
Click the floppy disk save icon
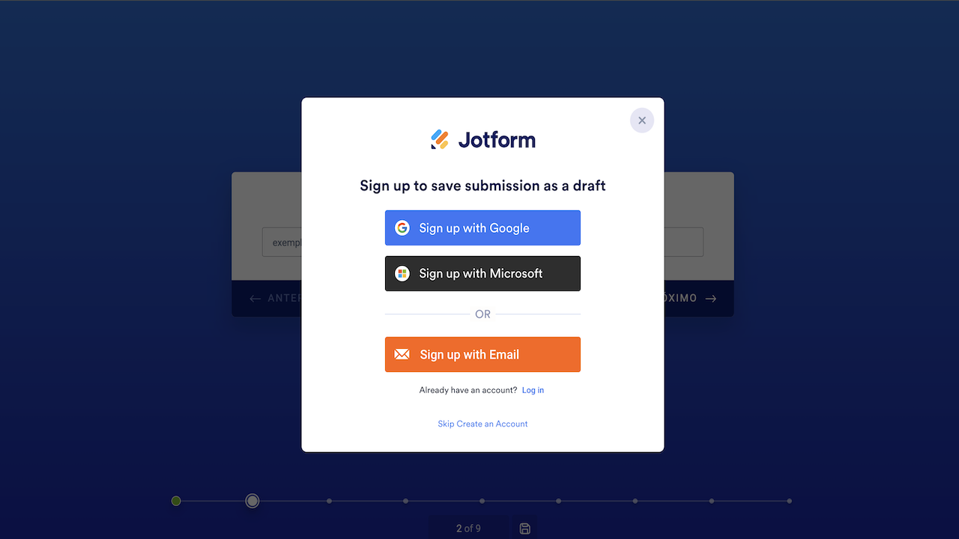[x=525, y=529]
